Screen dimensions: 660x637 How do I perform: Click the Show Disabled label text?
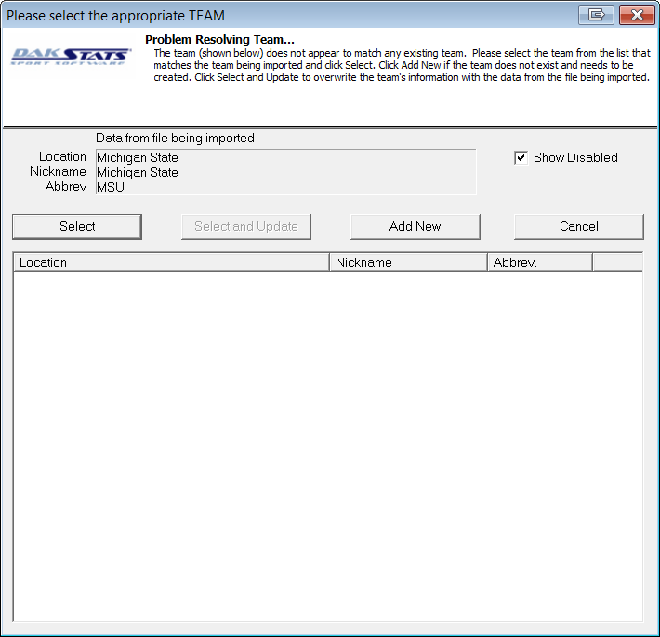[x=574, y=158]
